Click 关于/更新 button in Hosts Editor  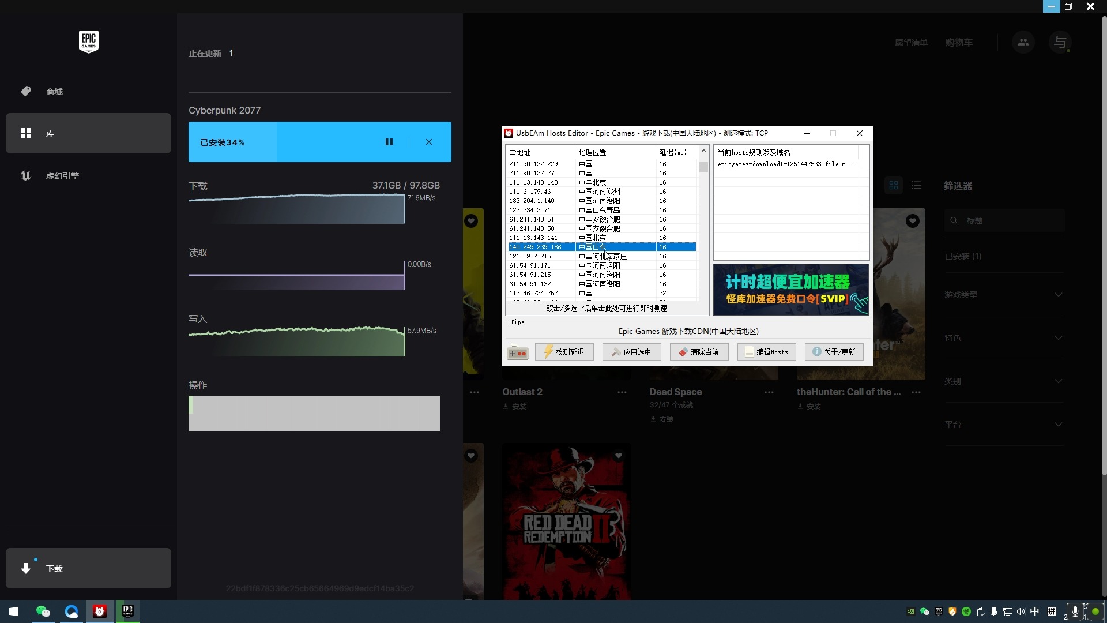pos(834,352)
